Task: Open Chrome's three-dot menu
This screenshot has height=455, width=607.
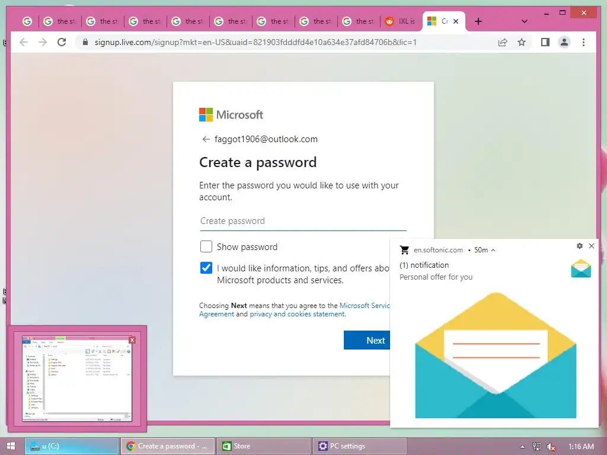Action: pos(583,42)
